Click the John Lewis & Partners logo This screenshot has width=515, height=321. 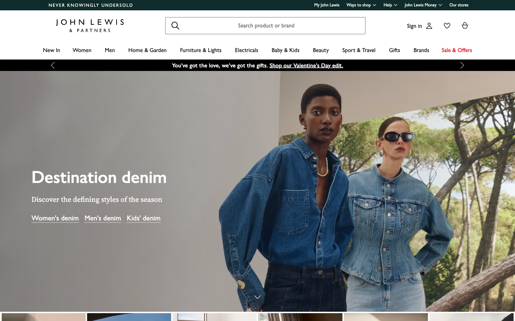[x=90, y=25]
